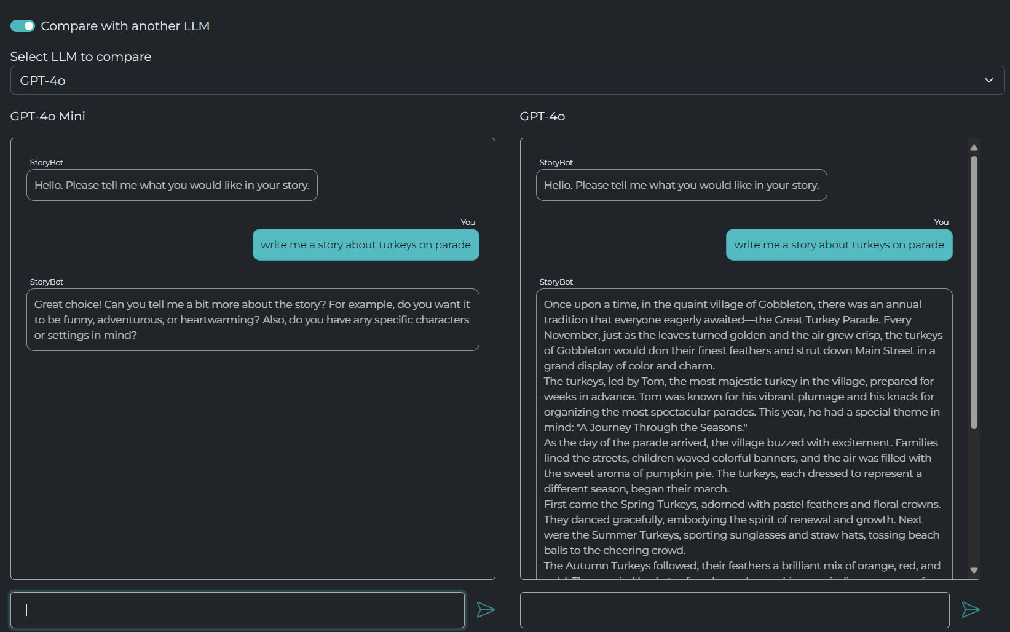This screenshot has height=632, width=1010.
Task: Click the StoryBot greeting bubble in GPT-4o Mini chat
Action: point(172,185)
